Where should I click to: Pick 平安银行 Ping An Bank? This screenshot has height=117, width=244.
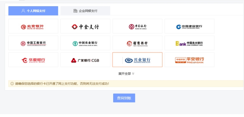tap(190, 60)
